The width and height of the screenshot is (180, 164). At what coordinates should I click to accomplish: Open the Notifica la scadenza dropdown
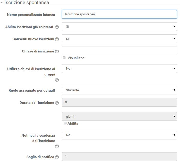(x=119, y=135)
